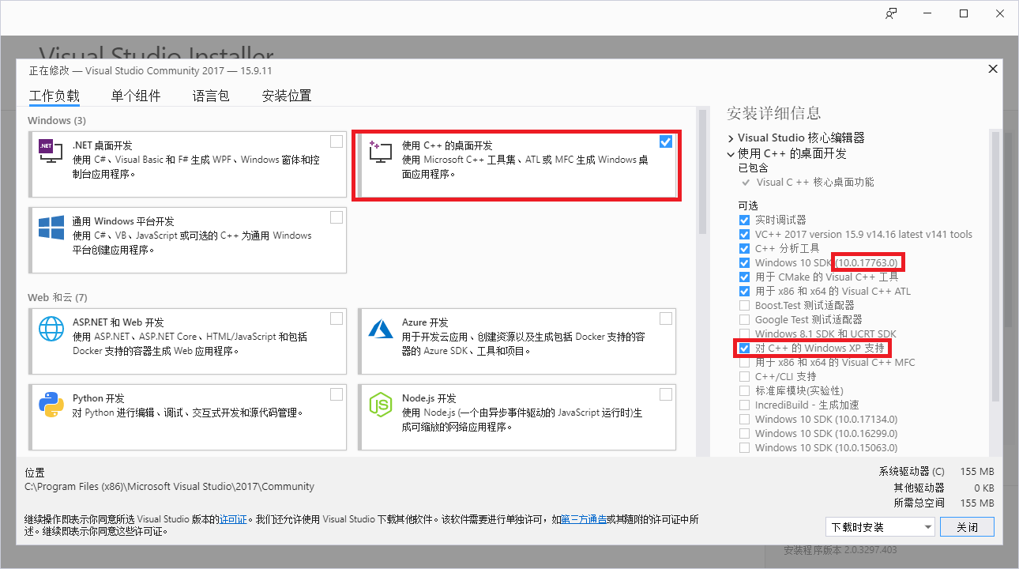The width and height of the screenshot is (1019, 569).
Task: Click the Web 和云 (7) section heading
Action: click(x=58, y=298)
